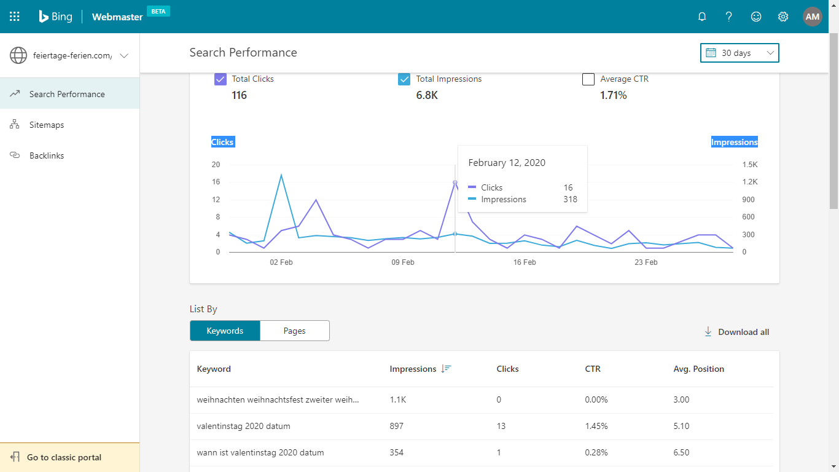The image size is (839, 472).
Task: Click Download all link
Action: click(736, 332)
